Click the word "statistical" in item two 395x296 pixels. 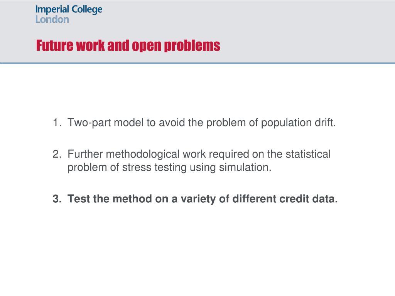pyautogui.click(x=308, y=154)
